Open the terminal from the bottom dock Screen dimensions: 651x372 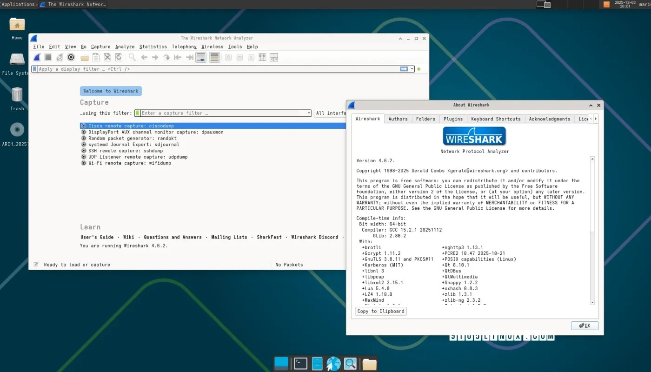coord(300,363)
